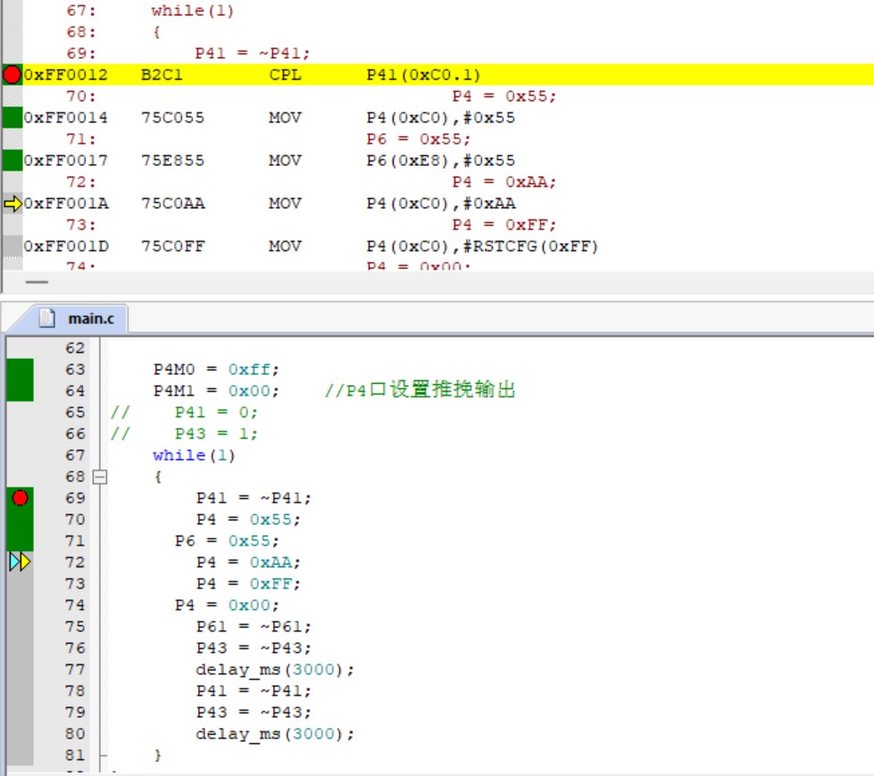874x776 pixels.
Task: Click P4 = 0xFF on source line 73
Action: coord(248,584)
